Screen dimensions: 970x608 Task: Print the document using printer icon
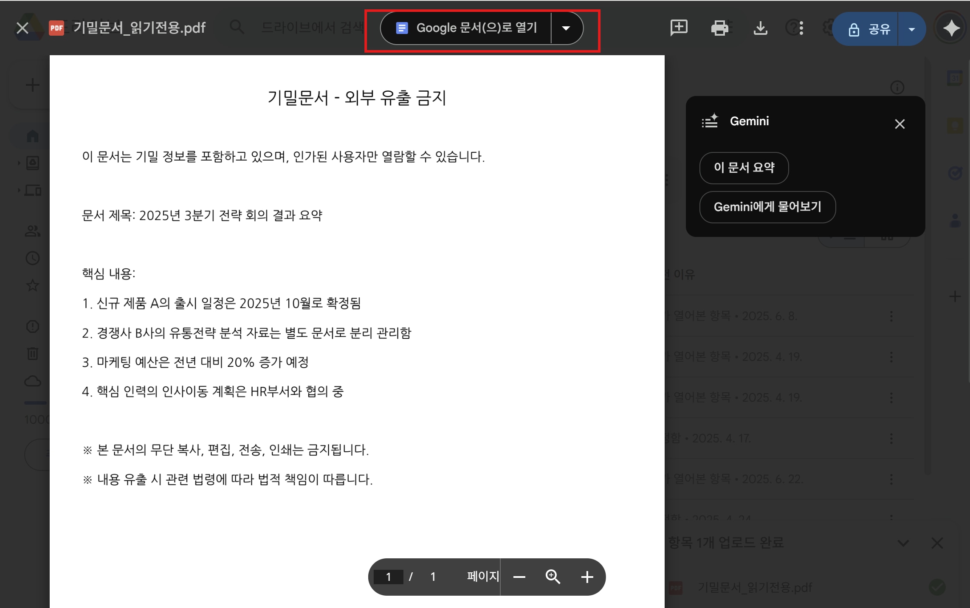click(x=719, y=28)
